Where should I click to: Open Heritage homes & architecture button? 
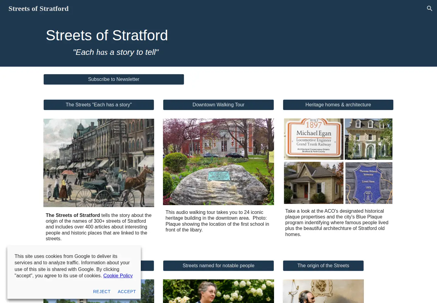[338, 105]
